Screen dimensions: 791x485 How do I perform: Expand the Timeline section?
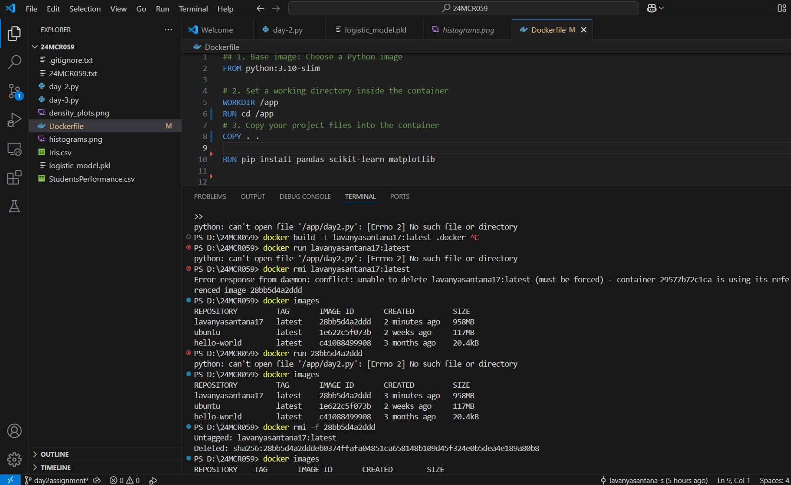(105, 468)
